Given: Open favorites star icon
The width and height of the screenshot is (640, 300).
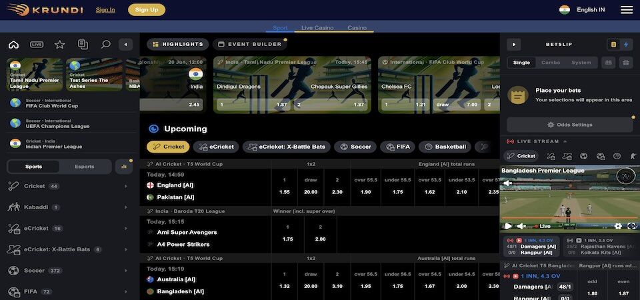Looking at the screenshot, I should click(60, 45).
